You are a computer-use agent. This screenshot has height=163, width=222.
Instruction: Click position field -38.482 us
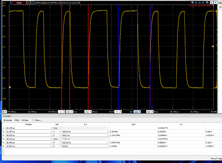click(x=29, y=143)
